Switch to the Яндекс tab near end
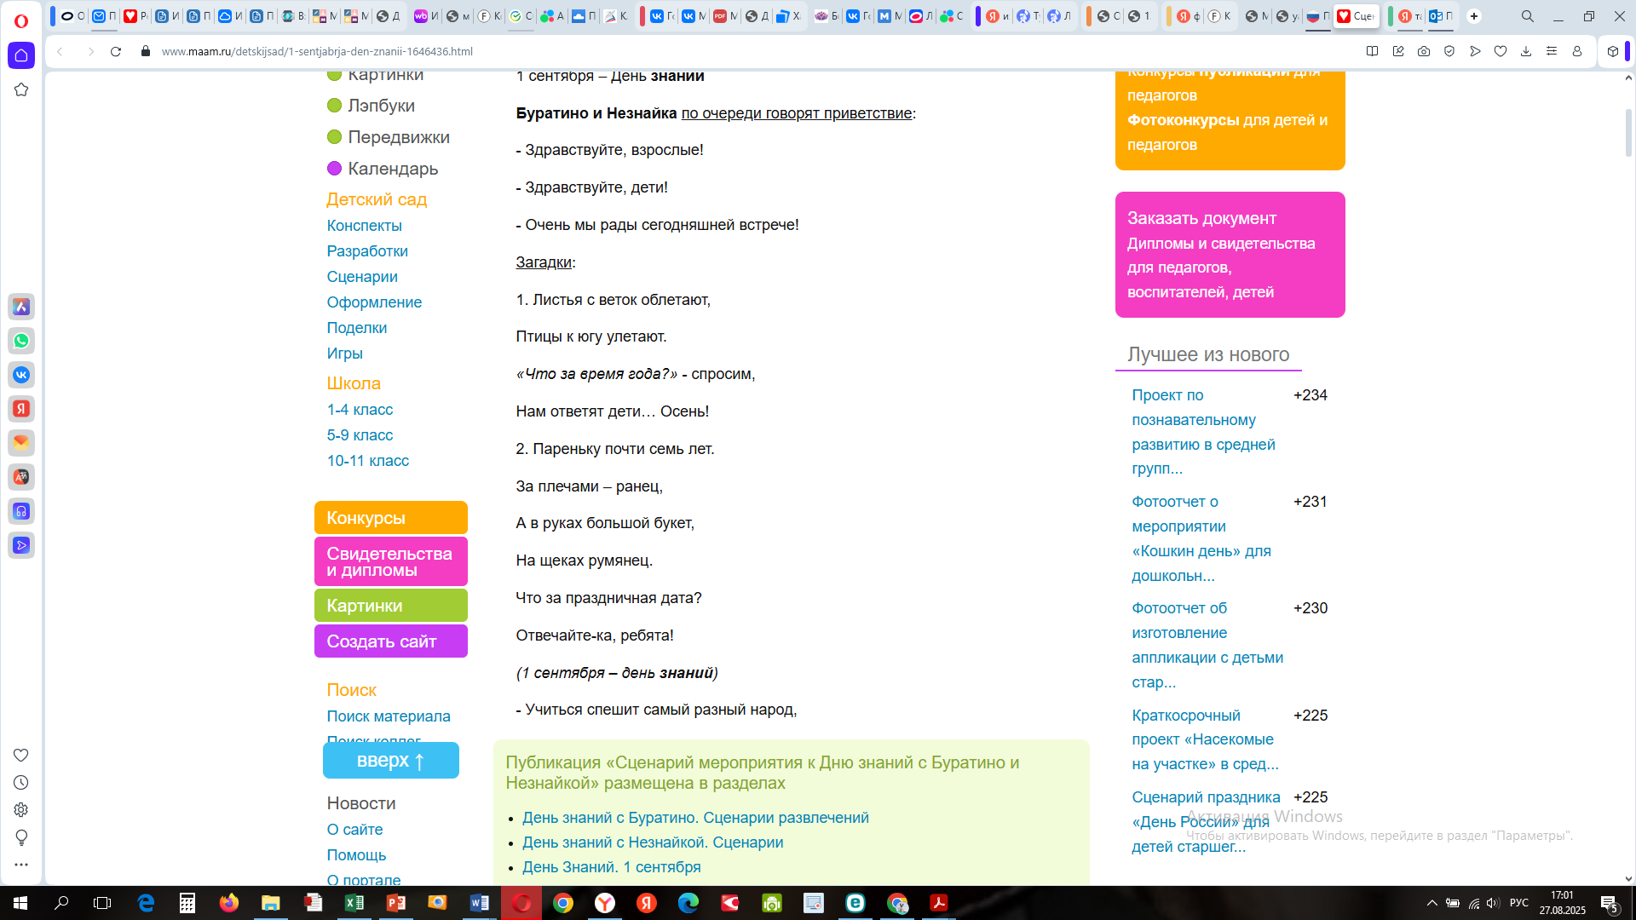Viewport: 1636px width, 920px height. pos(1409,16)
